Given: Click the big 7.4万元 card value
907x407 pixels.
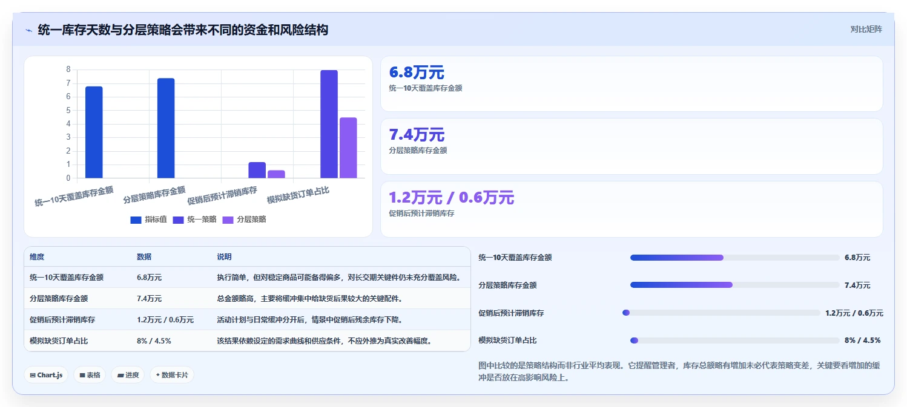Looking at the screenshot, I should (417, 135).
